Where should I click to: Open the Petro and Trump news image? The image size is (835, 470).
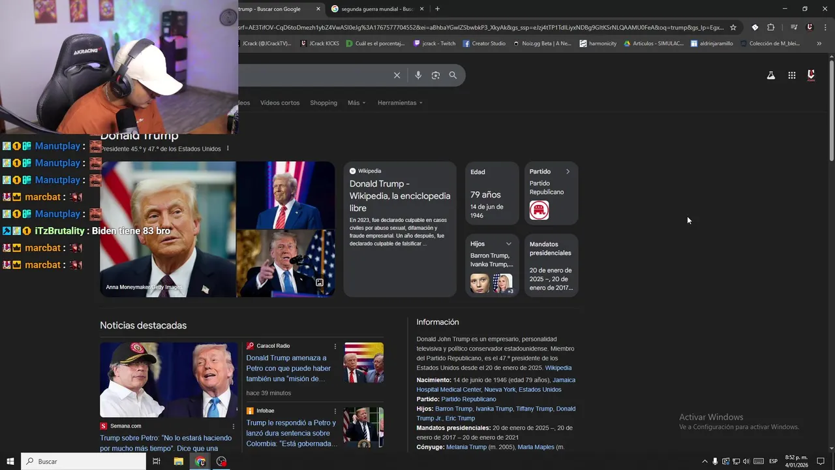(168, 380)
